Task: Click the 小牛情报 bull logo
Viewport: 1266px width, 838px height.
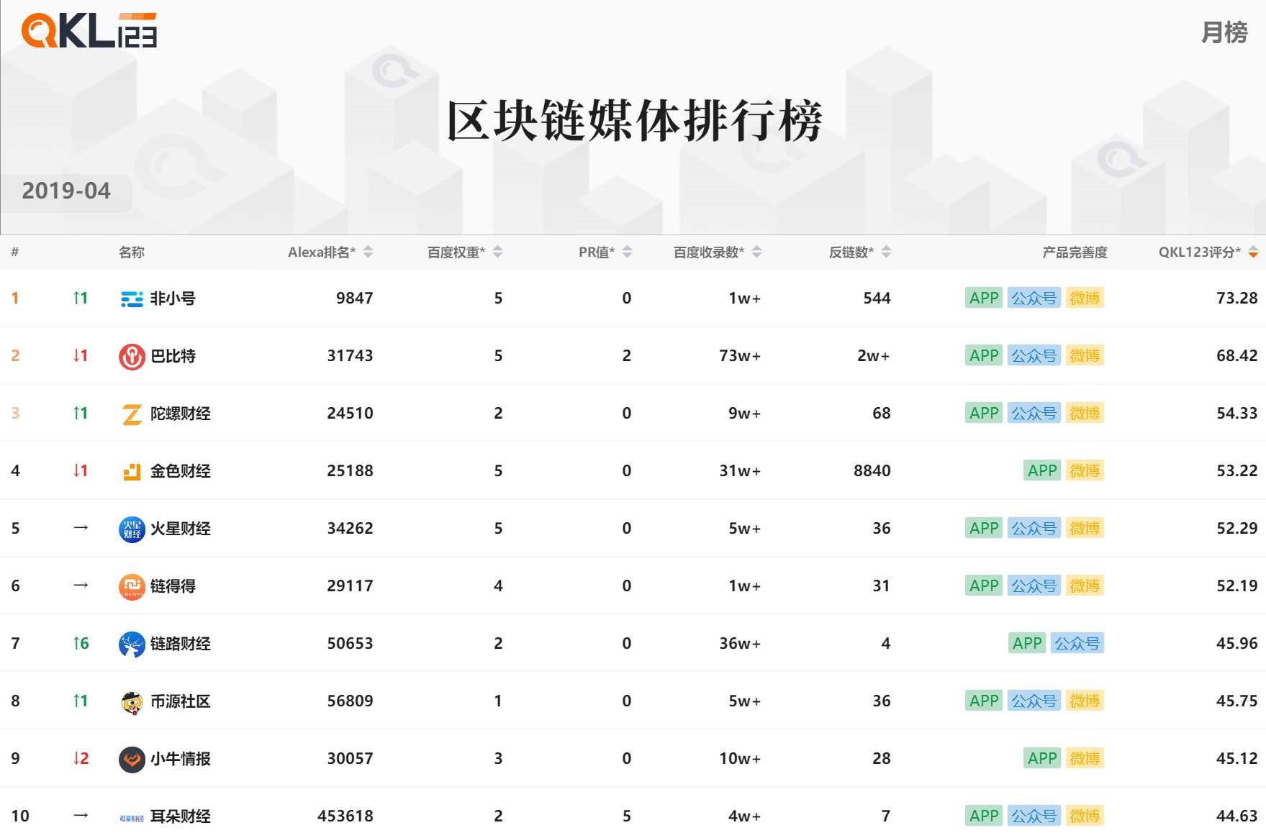Action: pyautogui.click(x=132, y=757)
